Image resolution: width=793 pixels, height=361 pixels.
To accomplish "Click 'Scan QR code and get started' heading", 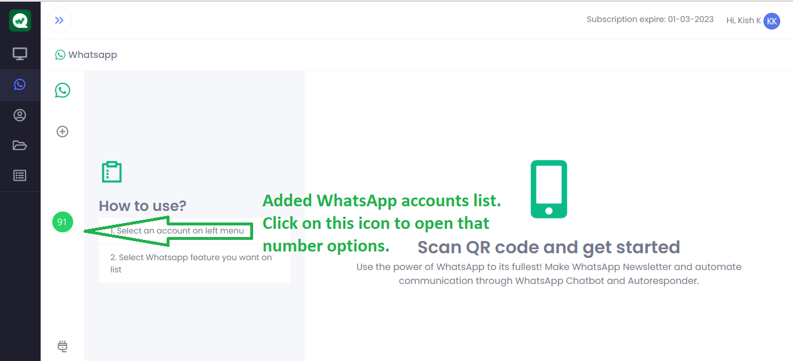I will (x=549, y=247).
